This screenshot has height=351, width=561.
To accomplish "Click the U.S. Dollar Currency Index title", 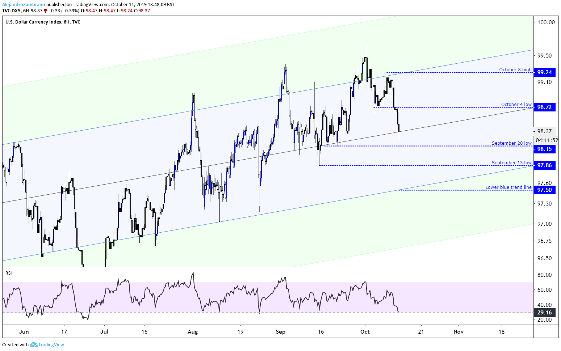I will [x=33, y=22].
